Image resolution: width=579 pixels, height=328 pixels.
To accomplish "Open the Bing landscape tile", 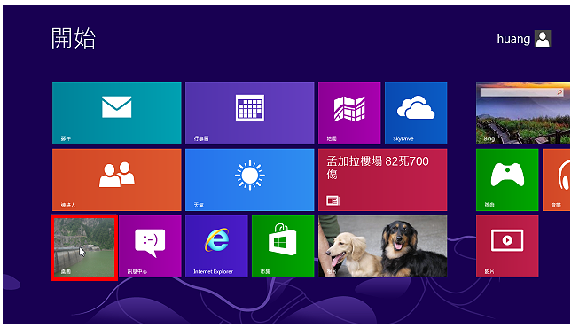I will pyautogui.click(x=523, y=113).
